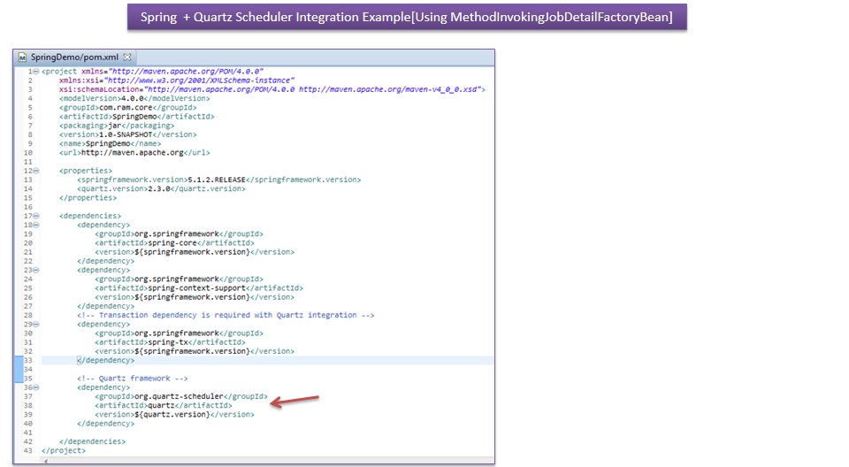Click the Maven file icon on pom.xml tab
The image size is (849, 467).
click(23, 57)
